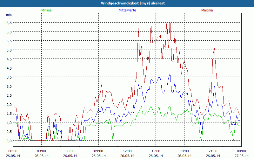Click the 09:00 time axis label

(98, 151)
